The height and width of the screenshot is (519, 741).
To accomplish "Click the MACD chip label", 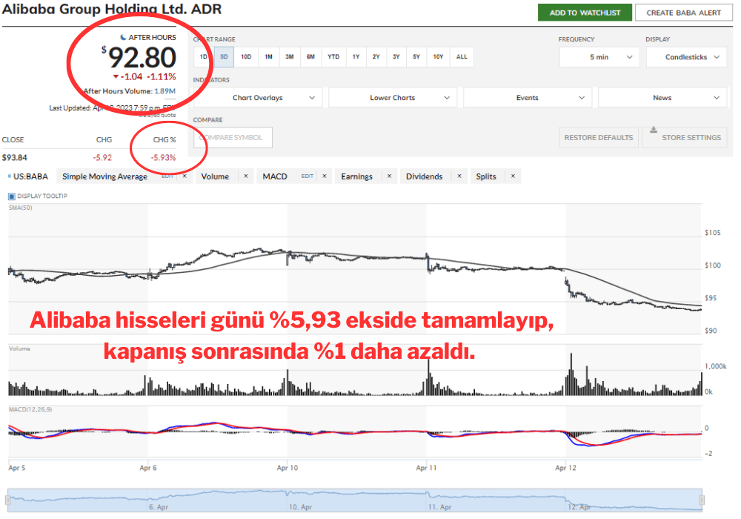I will pos(275,176).
